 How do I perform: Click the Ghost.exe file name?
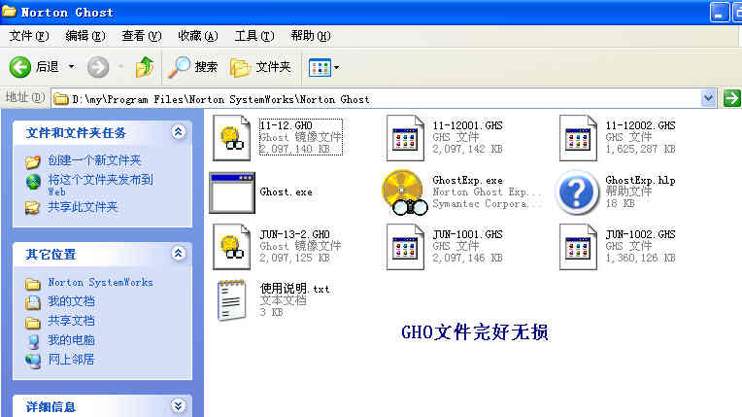[x=286, y=191]
